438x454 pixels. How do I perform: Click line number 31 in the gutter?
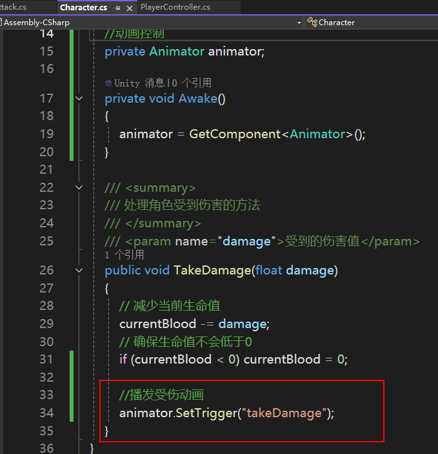[x=46, y=359]
